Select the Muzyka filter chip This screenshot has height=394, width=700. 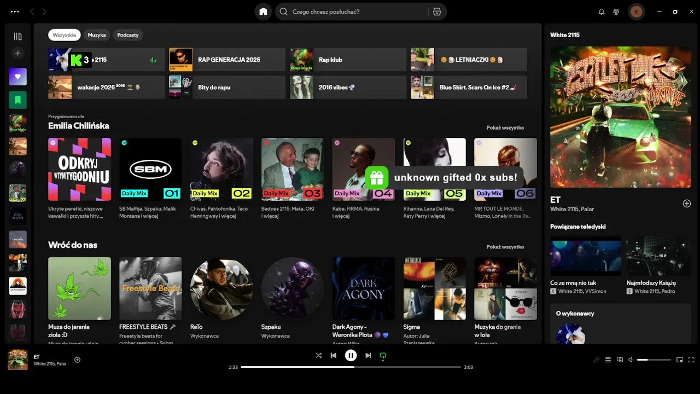(x=97, y=35)
